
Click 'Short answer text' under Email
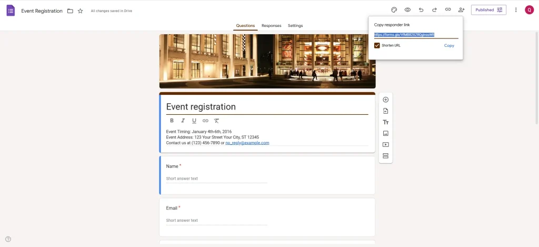[182, 220]
